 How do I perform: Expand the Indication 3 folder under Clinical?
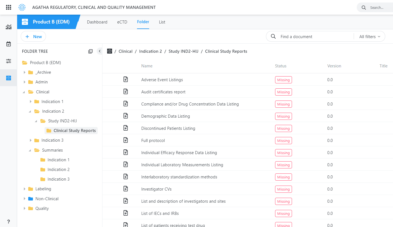click(31, 140)
